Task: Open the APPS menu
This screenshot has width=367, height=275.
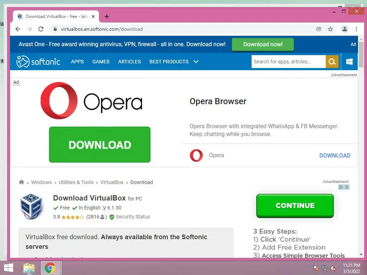Action: (x=77, y=62)
